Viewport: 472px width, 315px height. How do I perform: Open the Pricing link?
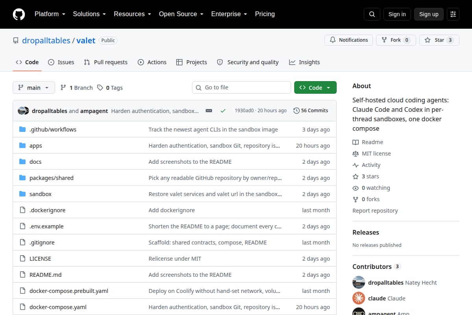click(x=265, y=14)
